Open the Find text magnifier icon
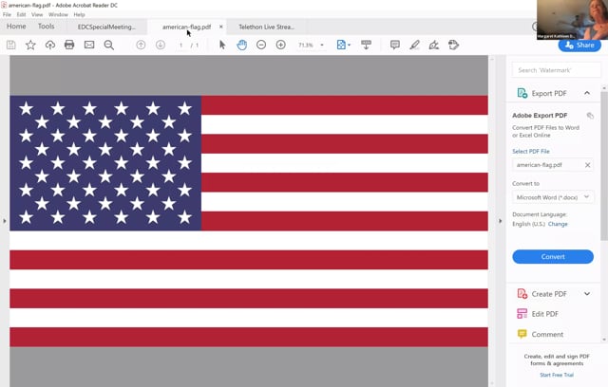 [109, 45]
